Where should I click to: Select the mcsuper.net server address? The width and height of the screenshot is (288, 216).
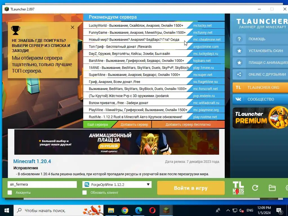pos(202,75)
